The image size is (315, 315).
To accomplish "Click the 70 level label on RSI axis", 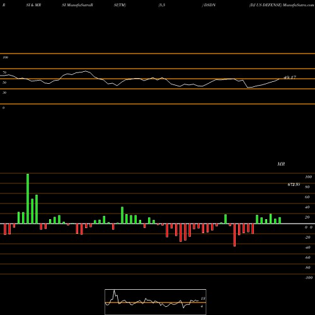I will pyautogui.click(x=4, y=72).
